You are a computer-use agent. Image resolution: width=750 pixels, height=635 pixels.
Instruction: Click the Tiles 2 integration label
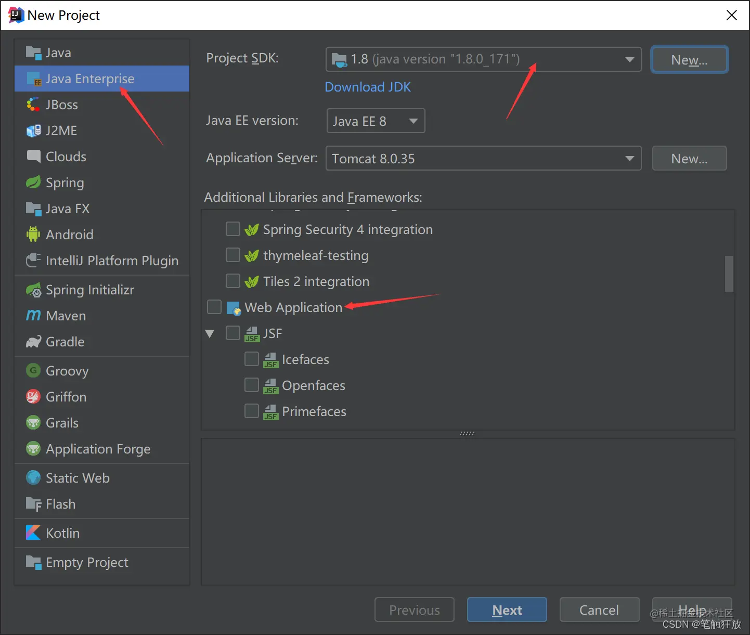316,281
